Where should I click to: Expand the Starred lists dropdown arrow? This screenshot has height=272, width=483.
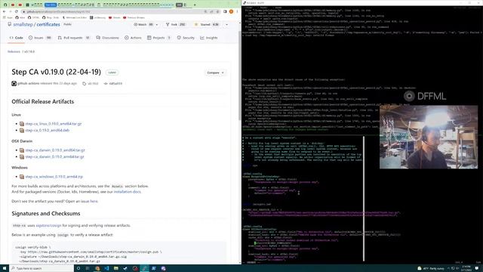click(226, 24)
